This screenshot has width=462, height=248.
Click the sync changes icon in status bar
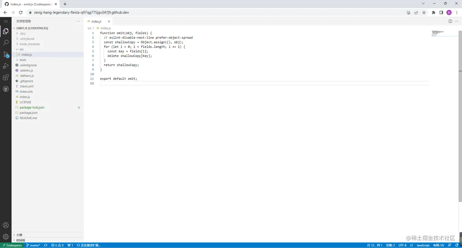coord(46,245)
